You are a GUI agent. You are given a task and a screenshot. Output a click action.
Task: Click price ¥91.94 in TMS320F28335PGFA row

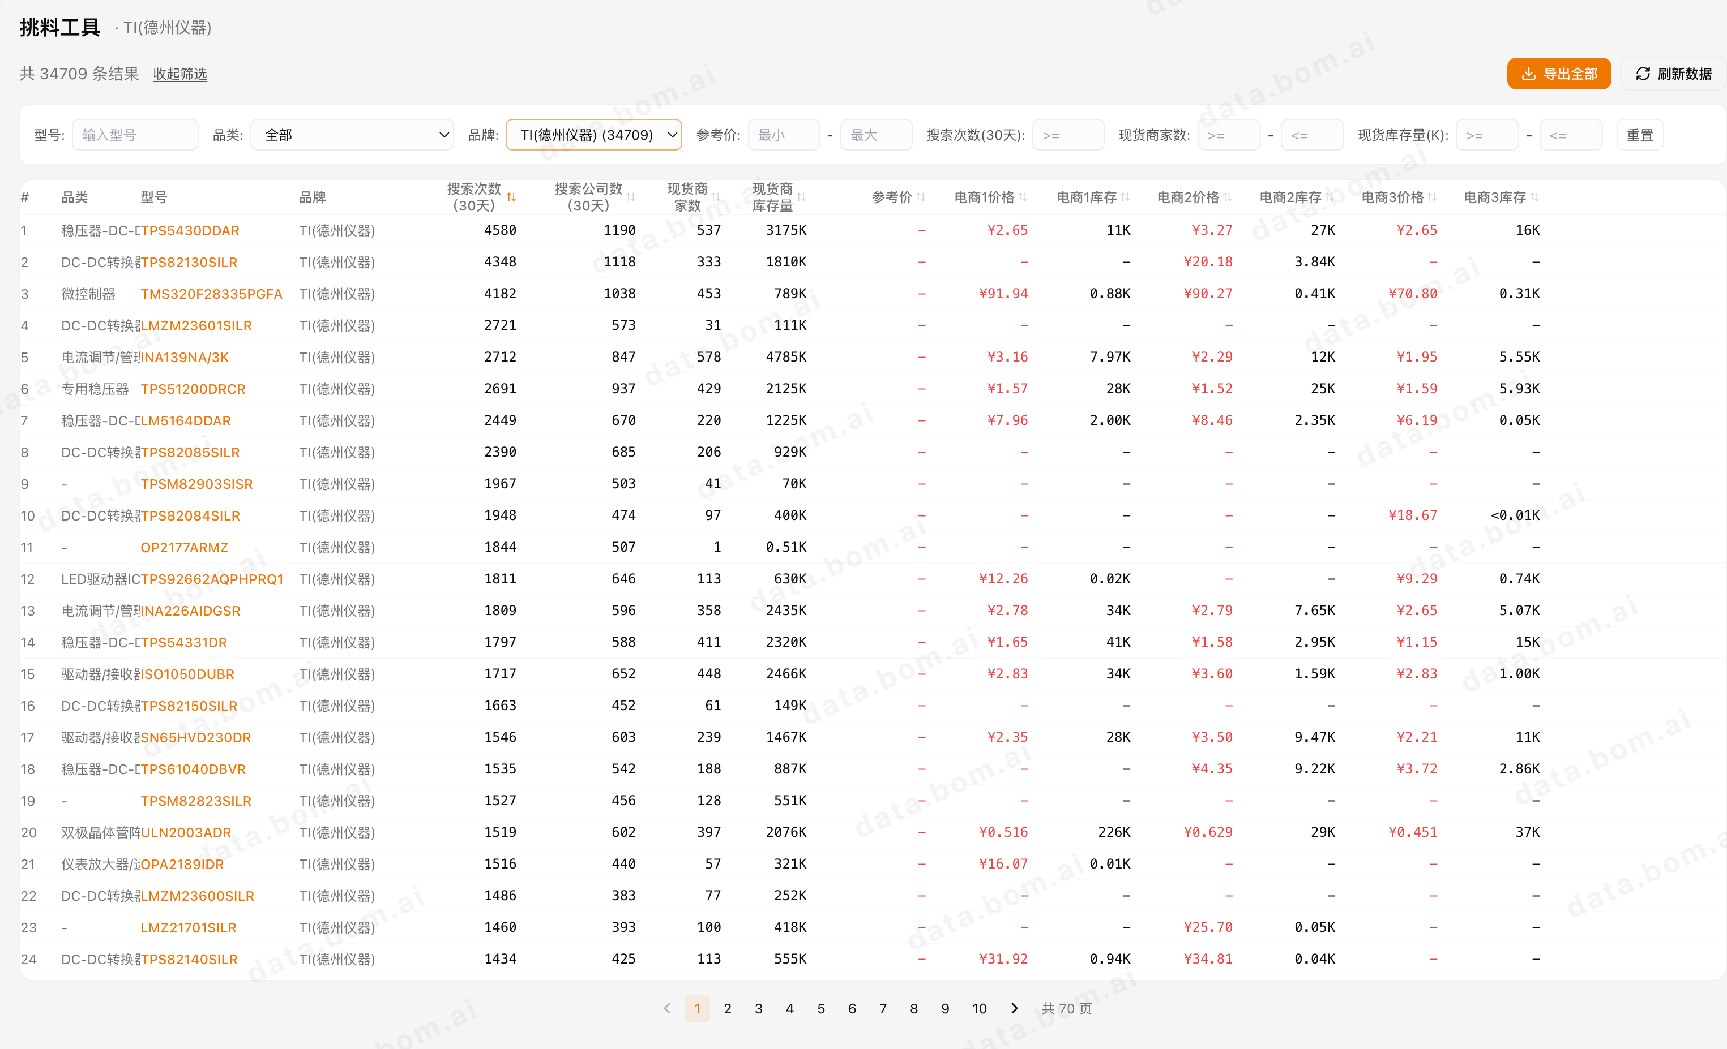(x=1004, y=294)
